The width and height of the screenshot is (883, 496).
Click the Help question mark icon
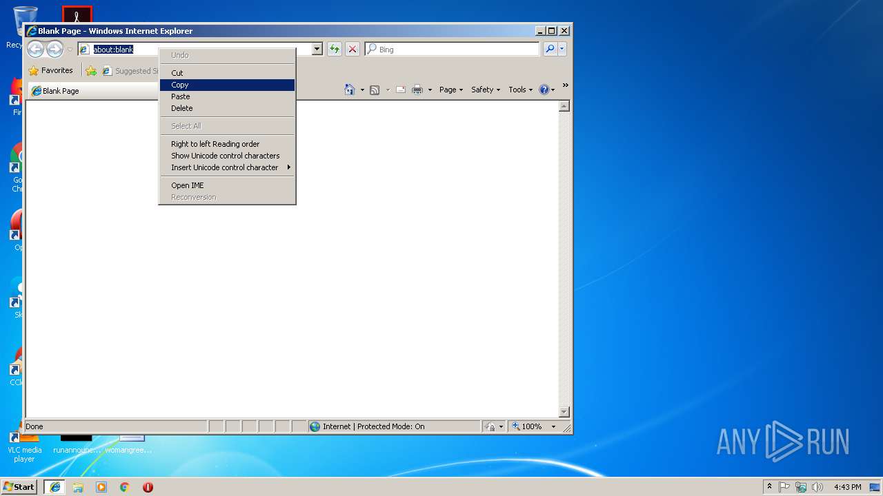click(544, 90)
